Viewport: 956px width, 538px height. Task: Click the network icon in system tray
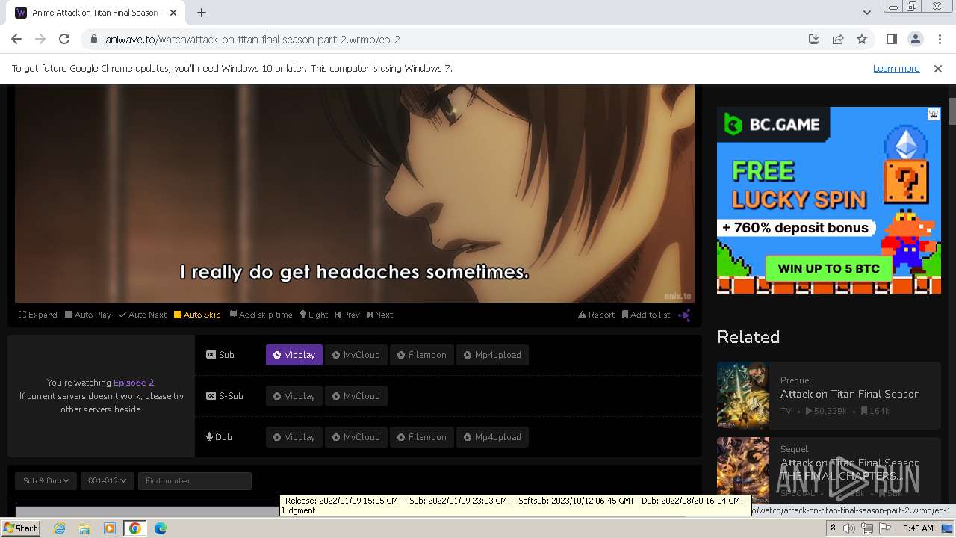point(866,528)
